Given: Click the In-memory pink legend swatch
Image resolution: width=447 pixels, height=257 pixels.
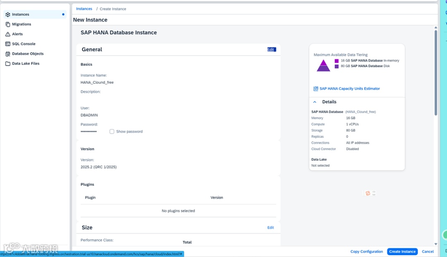Looking at the screenshot, I should pyautogui.click(x=336, y=61).
